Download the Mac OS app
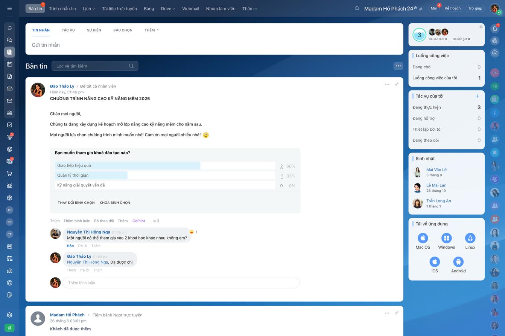This screenshot has height=336, width=505. point(423,238)
